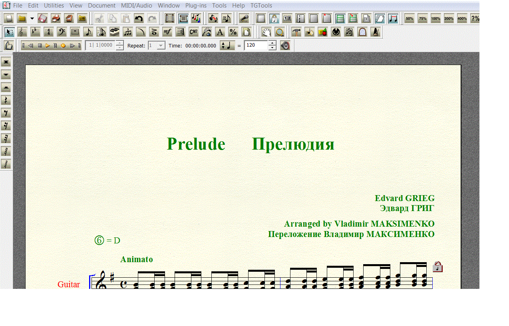Screen dimensions: 509x326
Task: Select the Page Layout tool
Action: [247, 32]
